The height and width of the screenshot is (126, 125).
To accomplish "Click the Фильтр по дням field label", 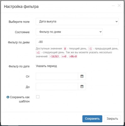I will 19,43.
